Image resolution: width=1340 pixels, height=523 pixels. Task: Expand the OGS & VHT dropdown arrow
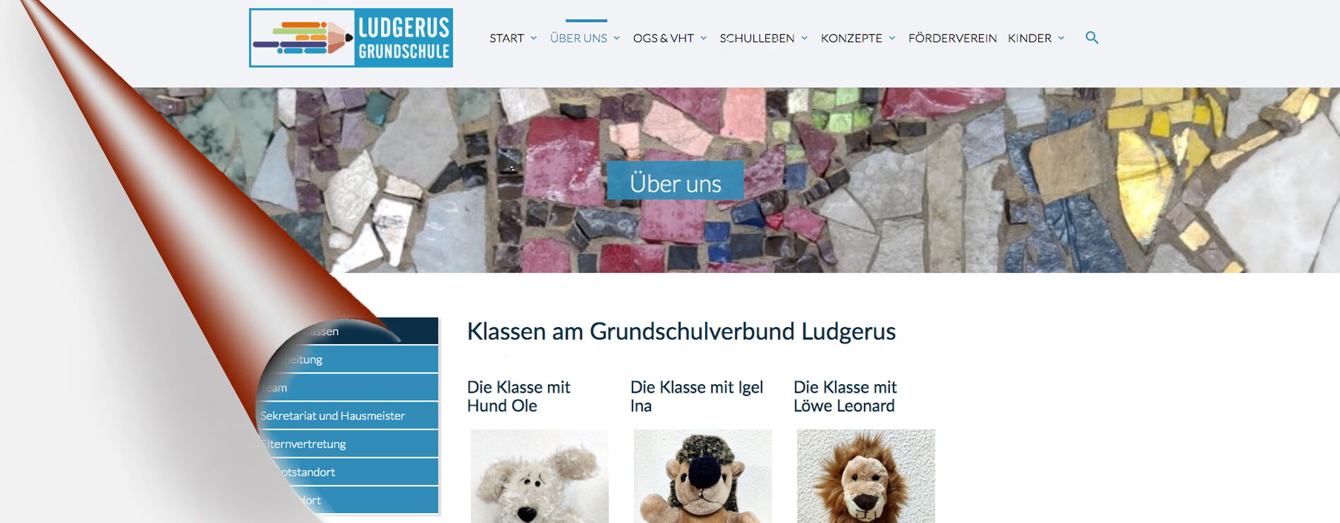point(704,38)
